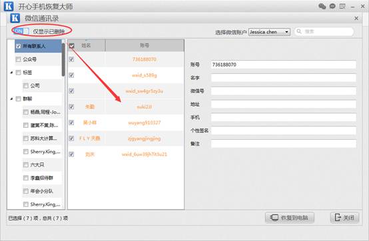The height and width of the screenshot is (241, 369).
Task: Click the WeChat icon in title bar
Action: [322, 7]
